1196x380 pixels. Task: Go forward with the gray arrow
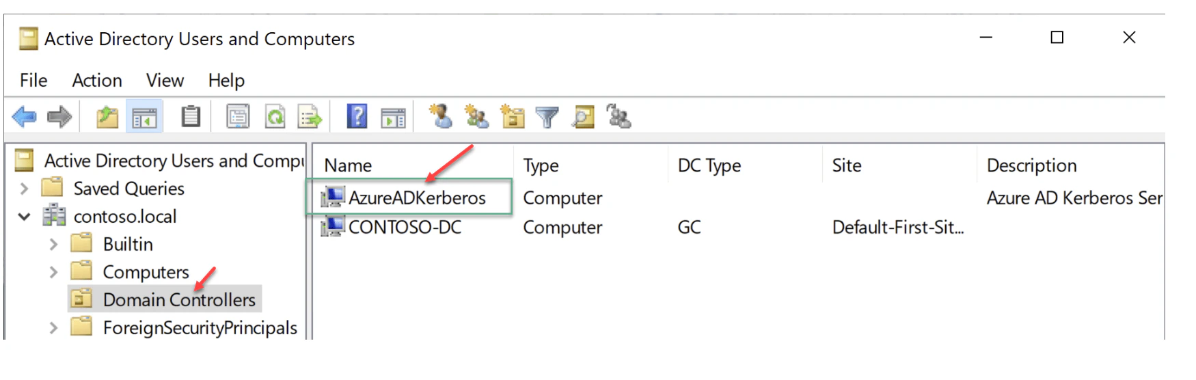(59, 117)
